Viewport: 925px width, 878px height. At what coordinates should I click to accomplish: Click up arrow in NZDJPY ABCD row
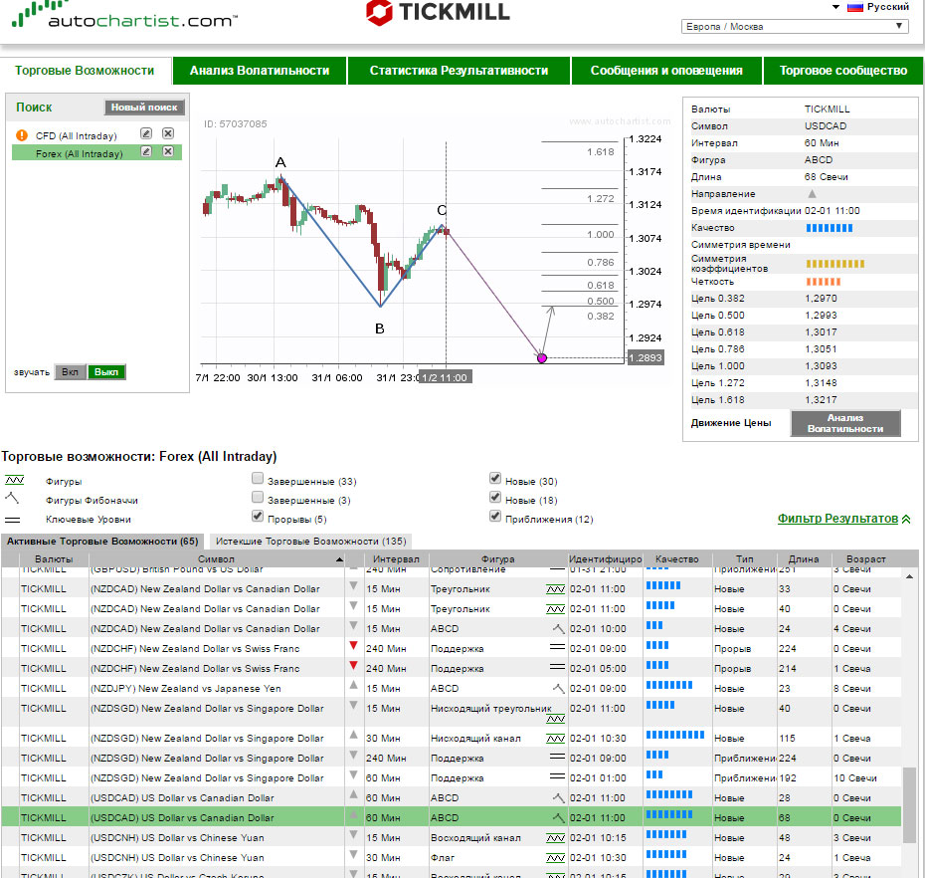coord(353,685)
